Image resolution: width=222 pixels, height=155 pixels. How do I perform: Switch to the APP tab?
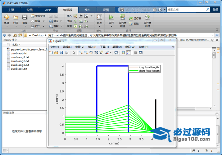(48, 10)
